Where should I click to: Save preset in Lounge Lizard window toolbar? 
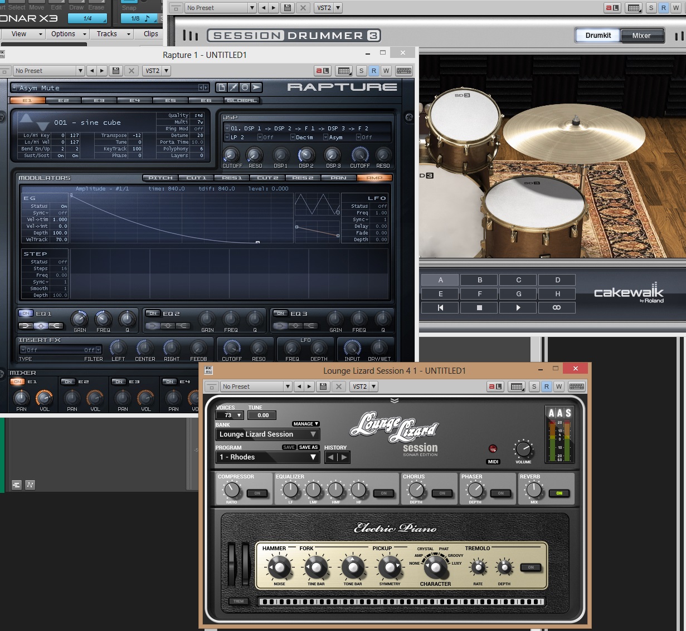[x=323, y=387]
